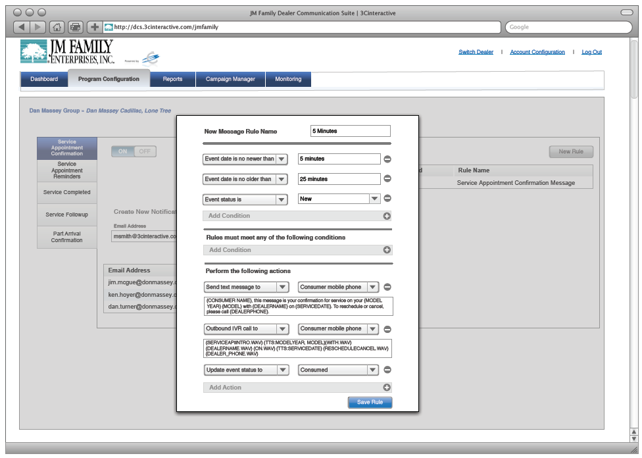Open the browser home icon
Image resolution: width=642 pixels, height=458 pixels.
point(57,27)
